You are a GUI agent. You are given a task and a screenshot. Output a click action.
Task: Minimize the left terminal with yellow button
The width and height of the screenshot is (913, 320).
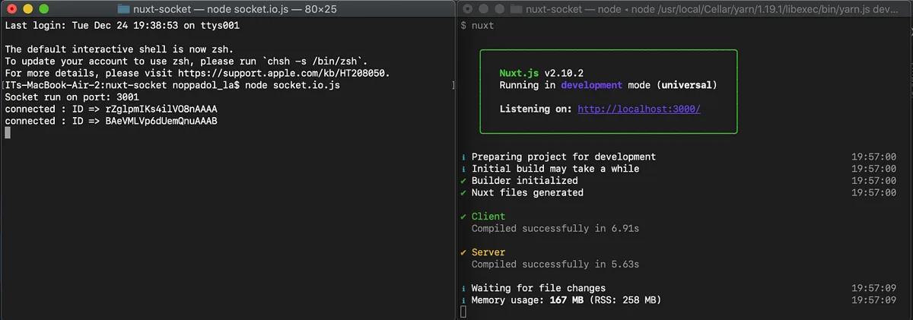pyautogui.click(x=27, y=8)
